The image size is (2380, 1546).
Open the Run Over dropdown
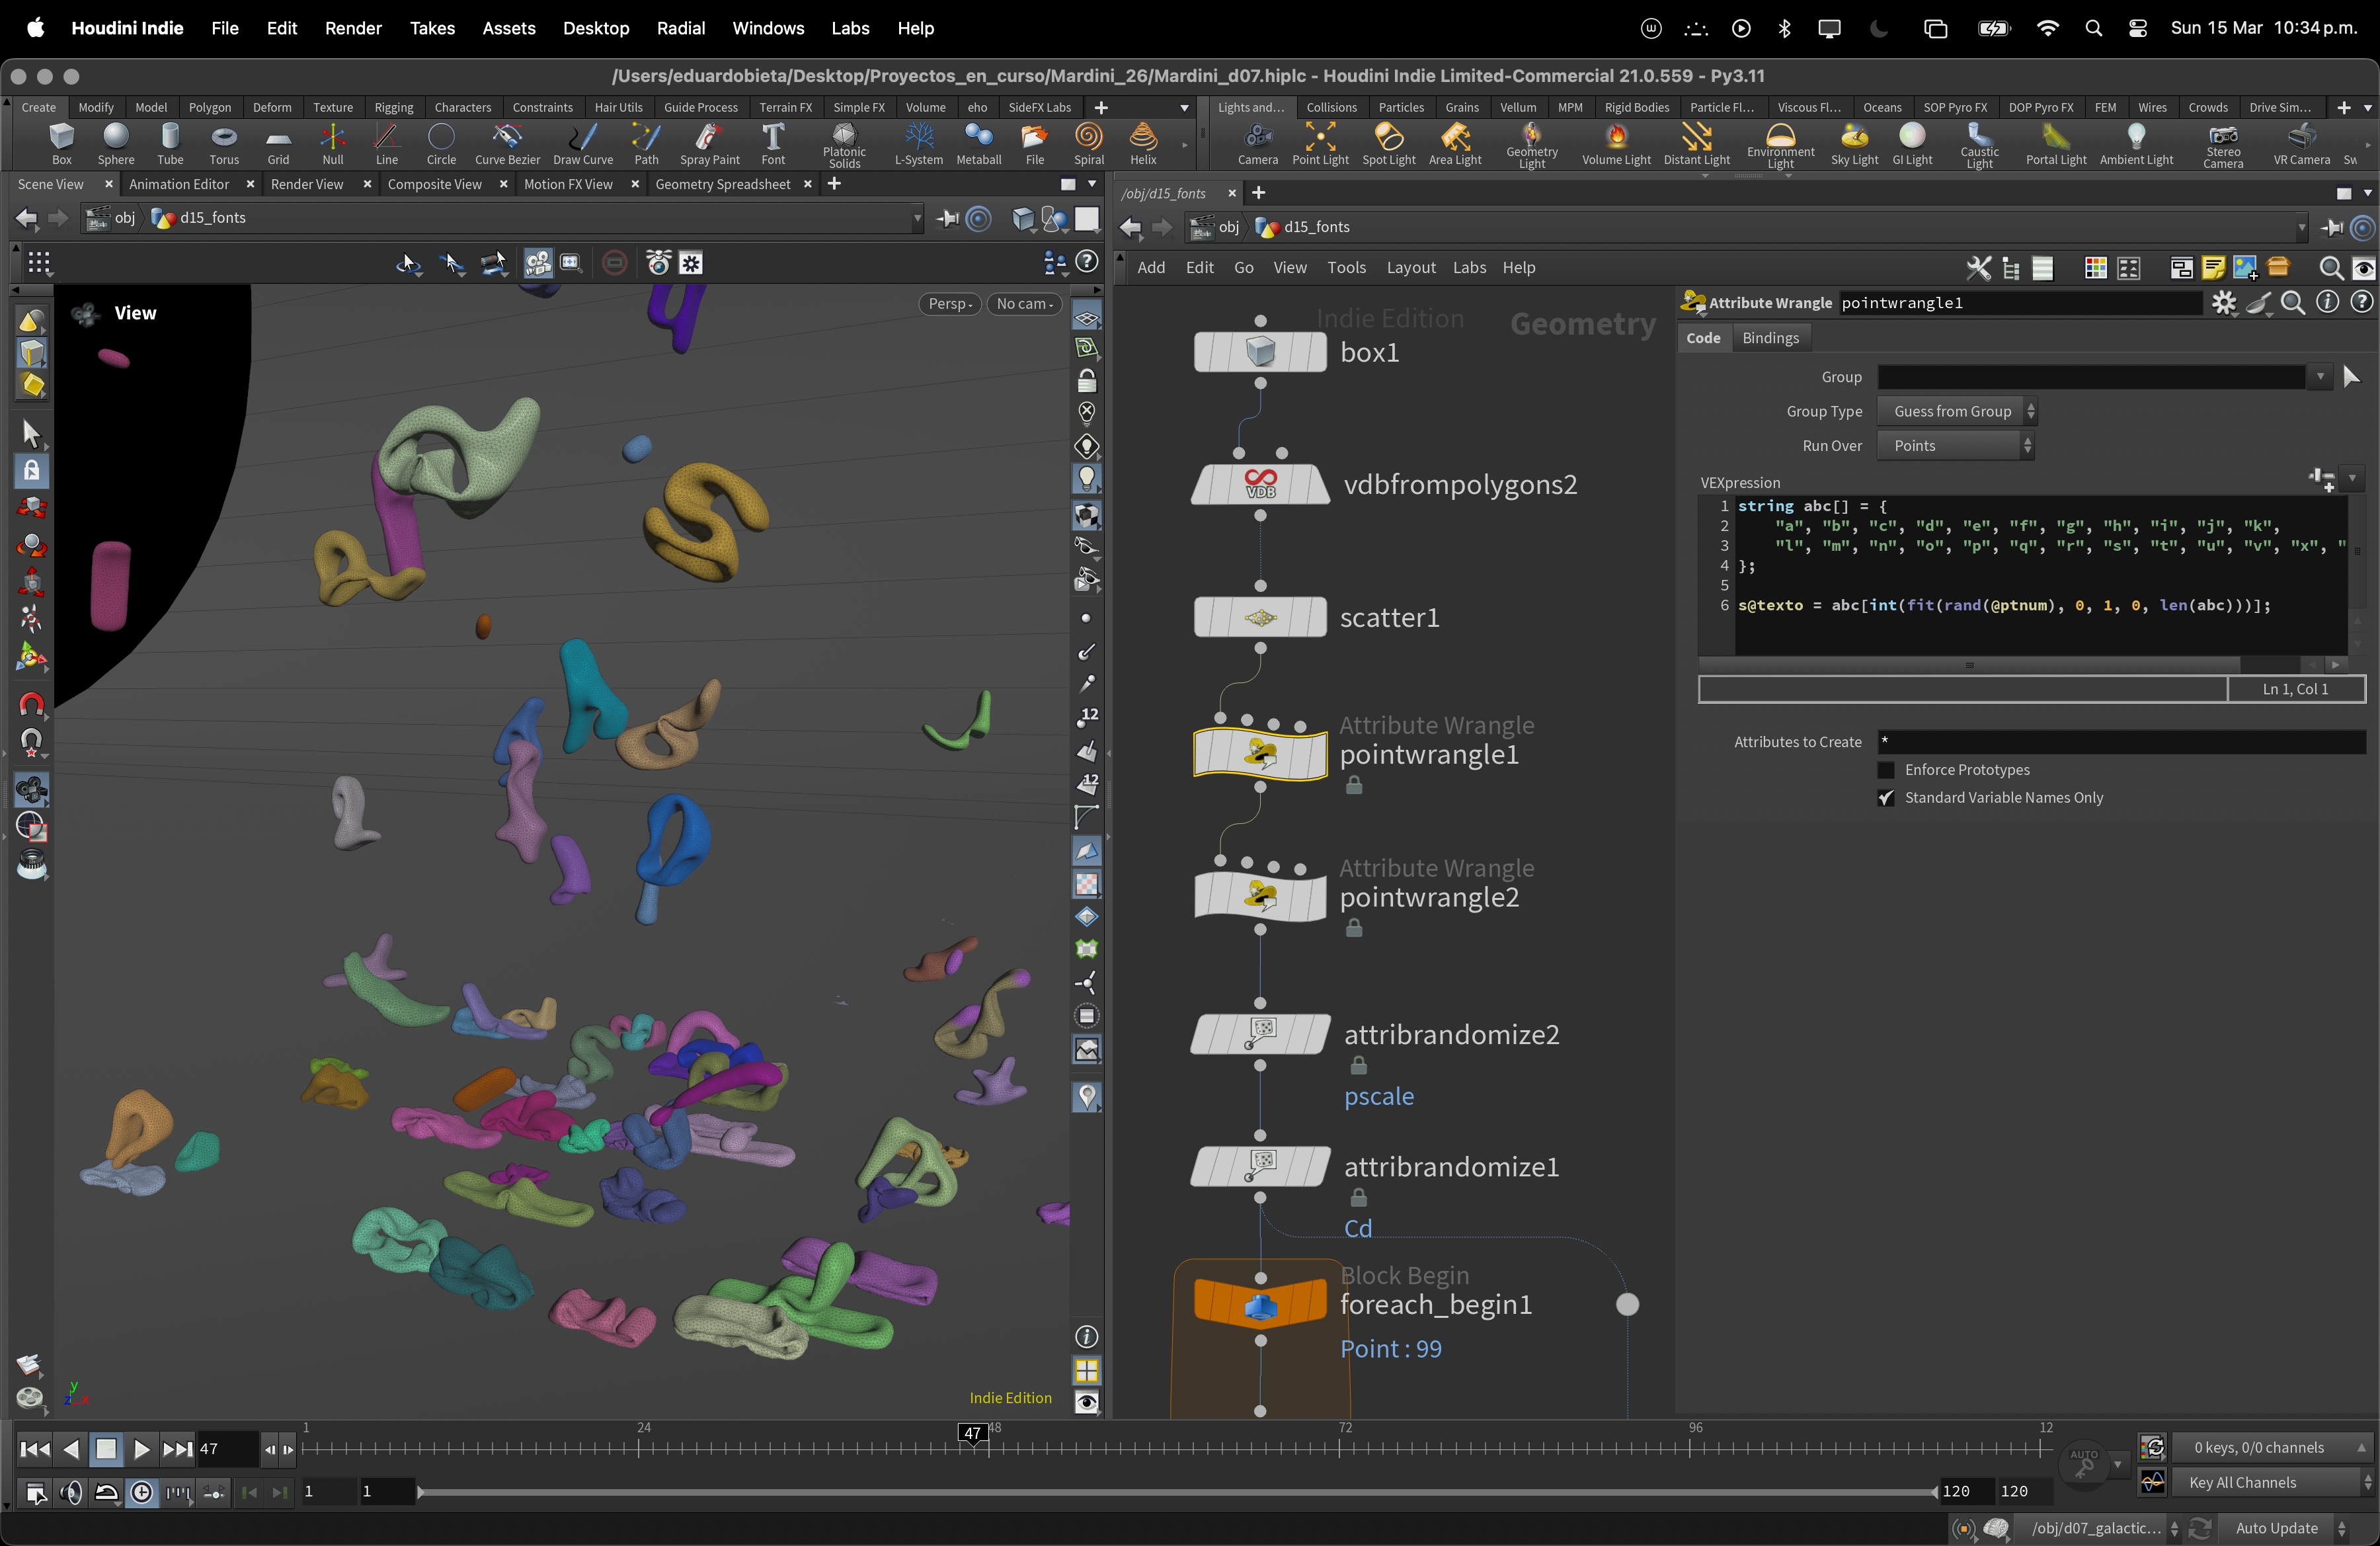[x=1955, y=446]
